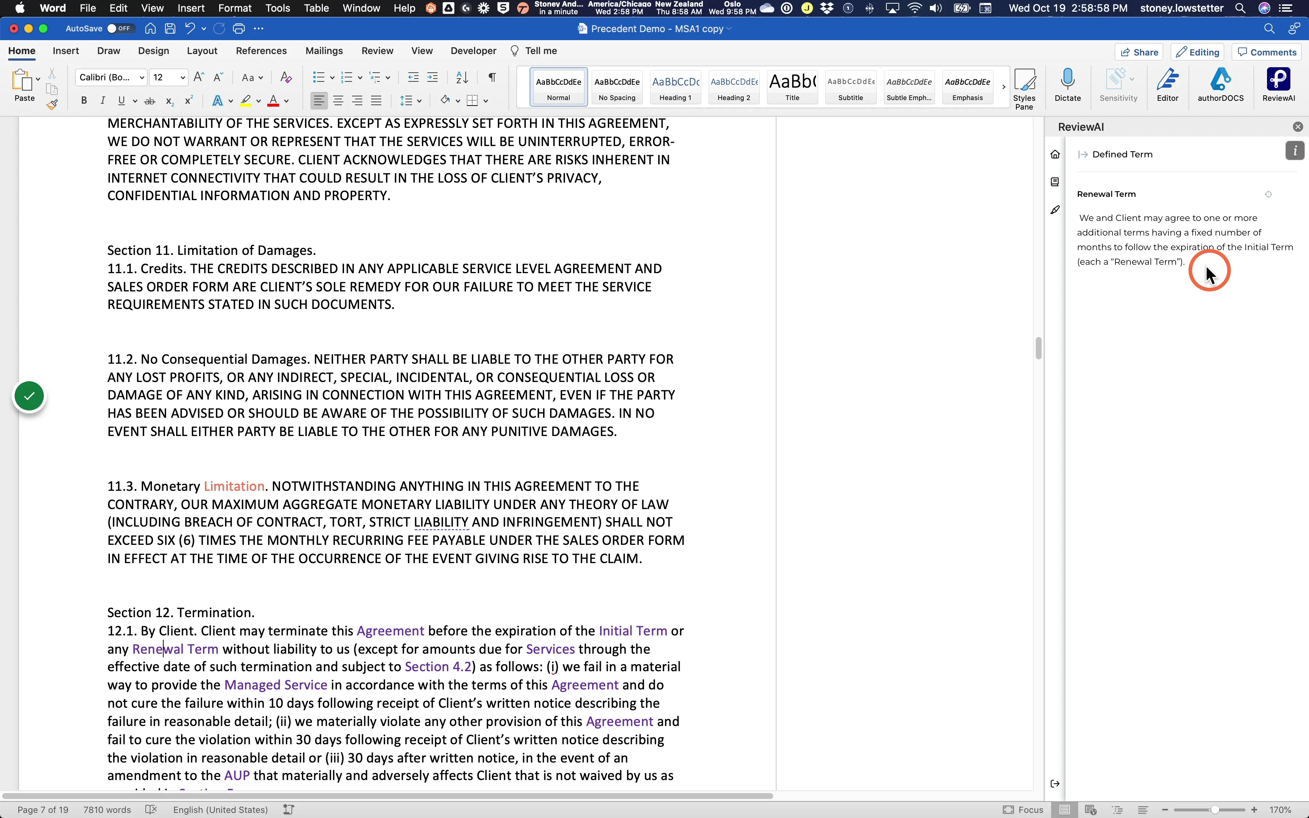Viewport: 1309px width, 818px height.
Task: Click the ReviewAI info icon
Action: coord(1295,151)
